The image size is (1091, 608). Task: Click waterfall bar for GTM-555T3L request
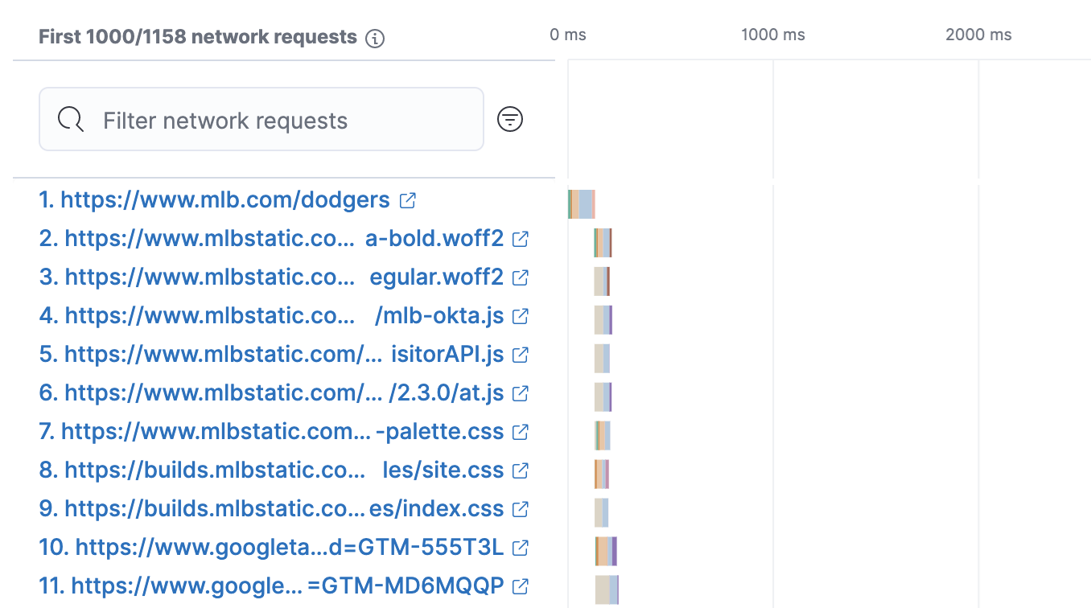click(x=606, y=552)
